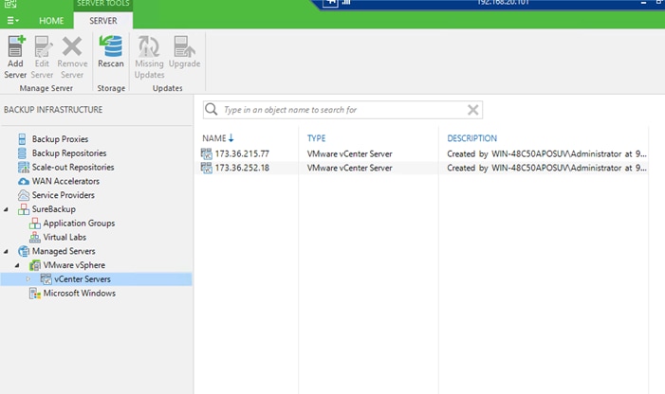
Task: Switch to the HOME tab
Action: click(x=51, y=21)
